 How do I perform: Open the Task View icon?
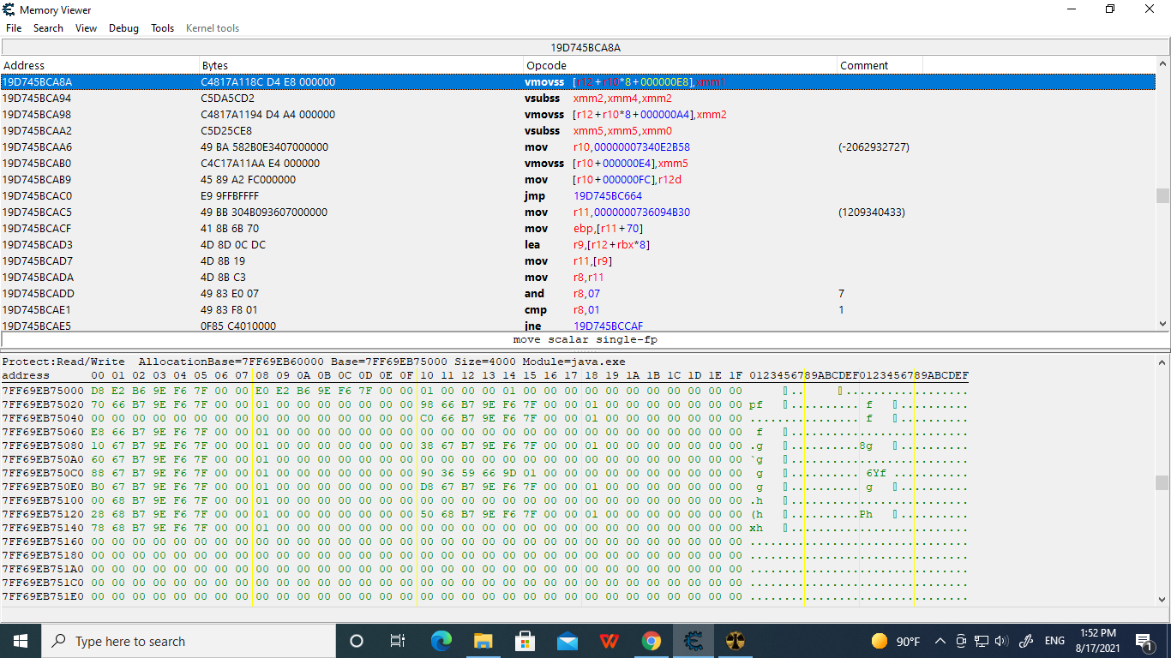coord(399,640)
